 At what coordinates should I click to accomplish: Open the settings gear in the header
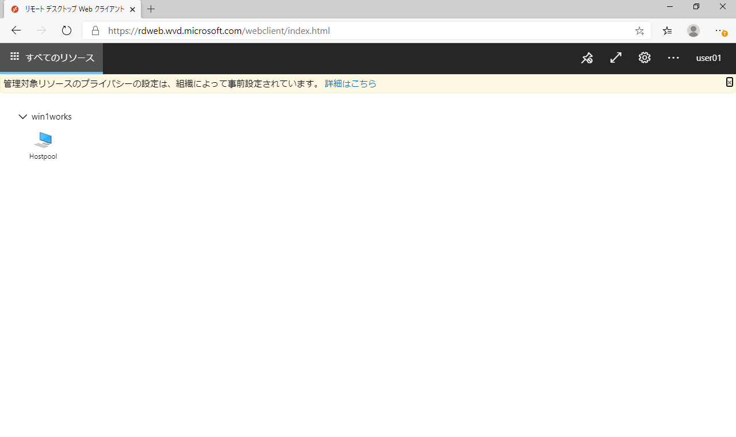point(645,58)
